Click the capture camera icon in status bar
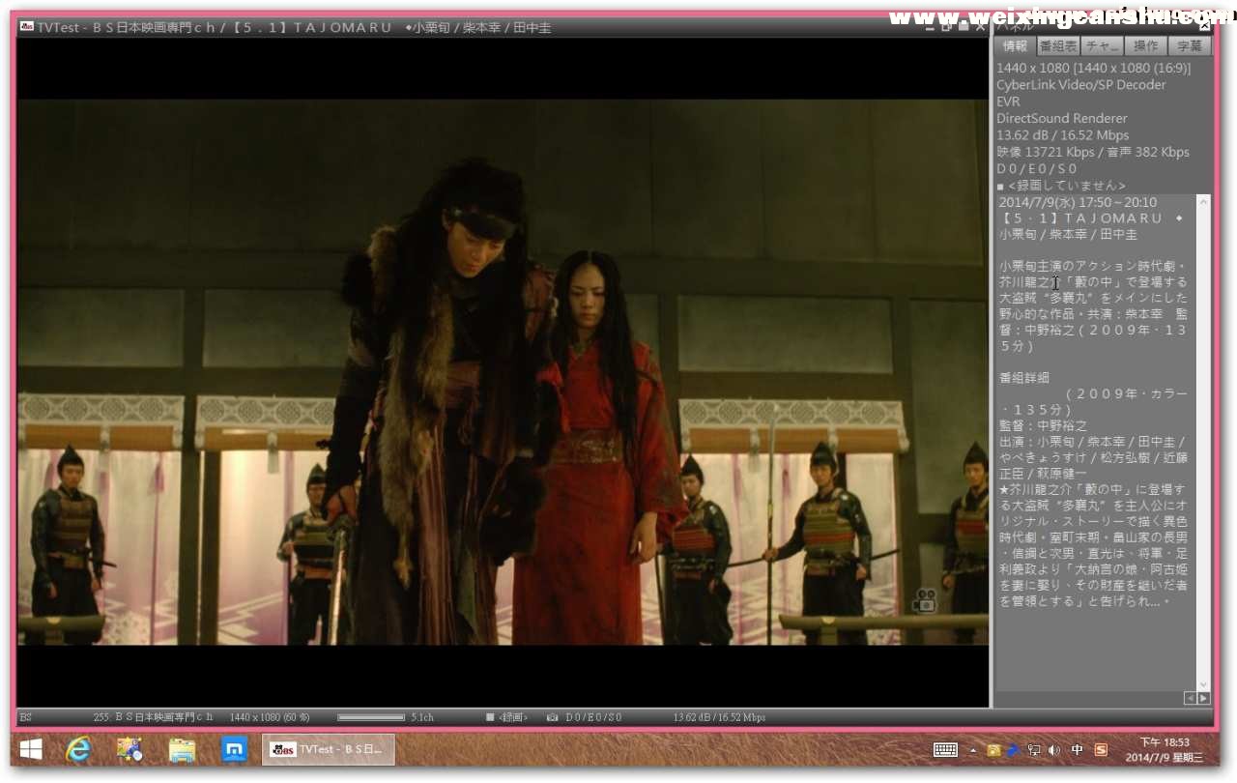 point(552,717)
